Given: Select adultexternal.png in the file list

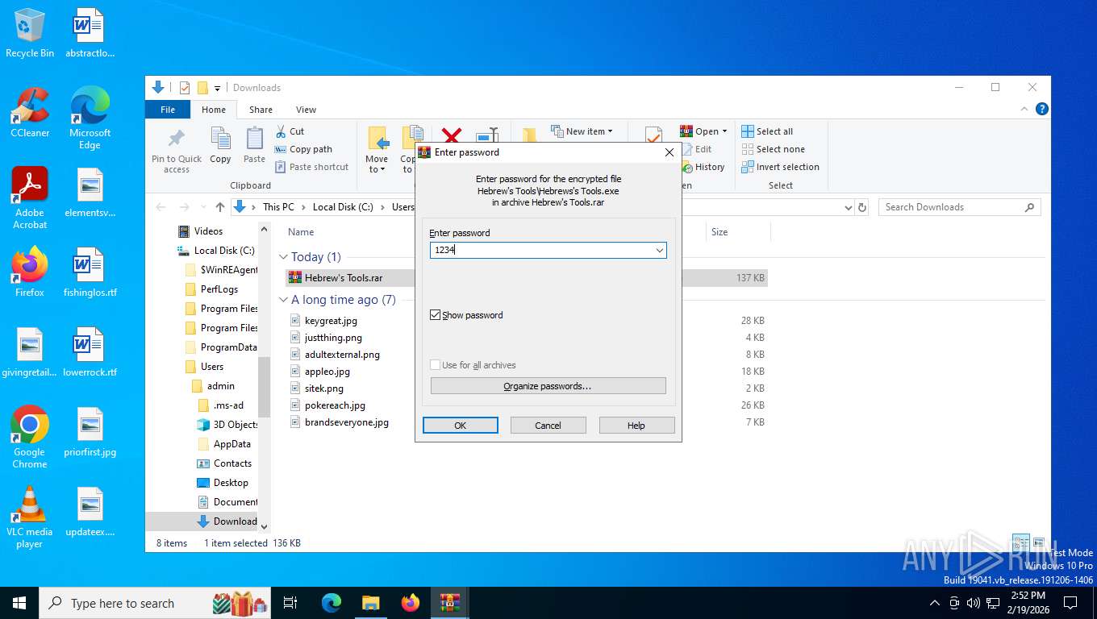Looking at the screenshot, I should tap(342, 355).
